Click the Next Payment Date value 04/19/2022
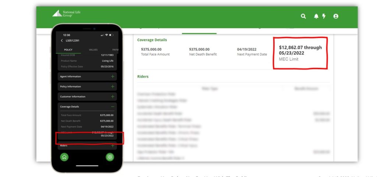 (x=246, y=49)
